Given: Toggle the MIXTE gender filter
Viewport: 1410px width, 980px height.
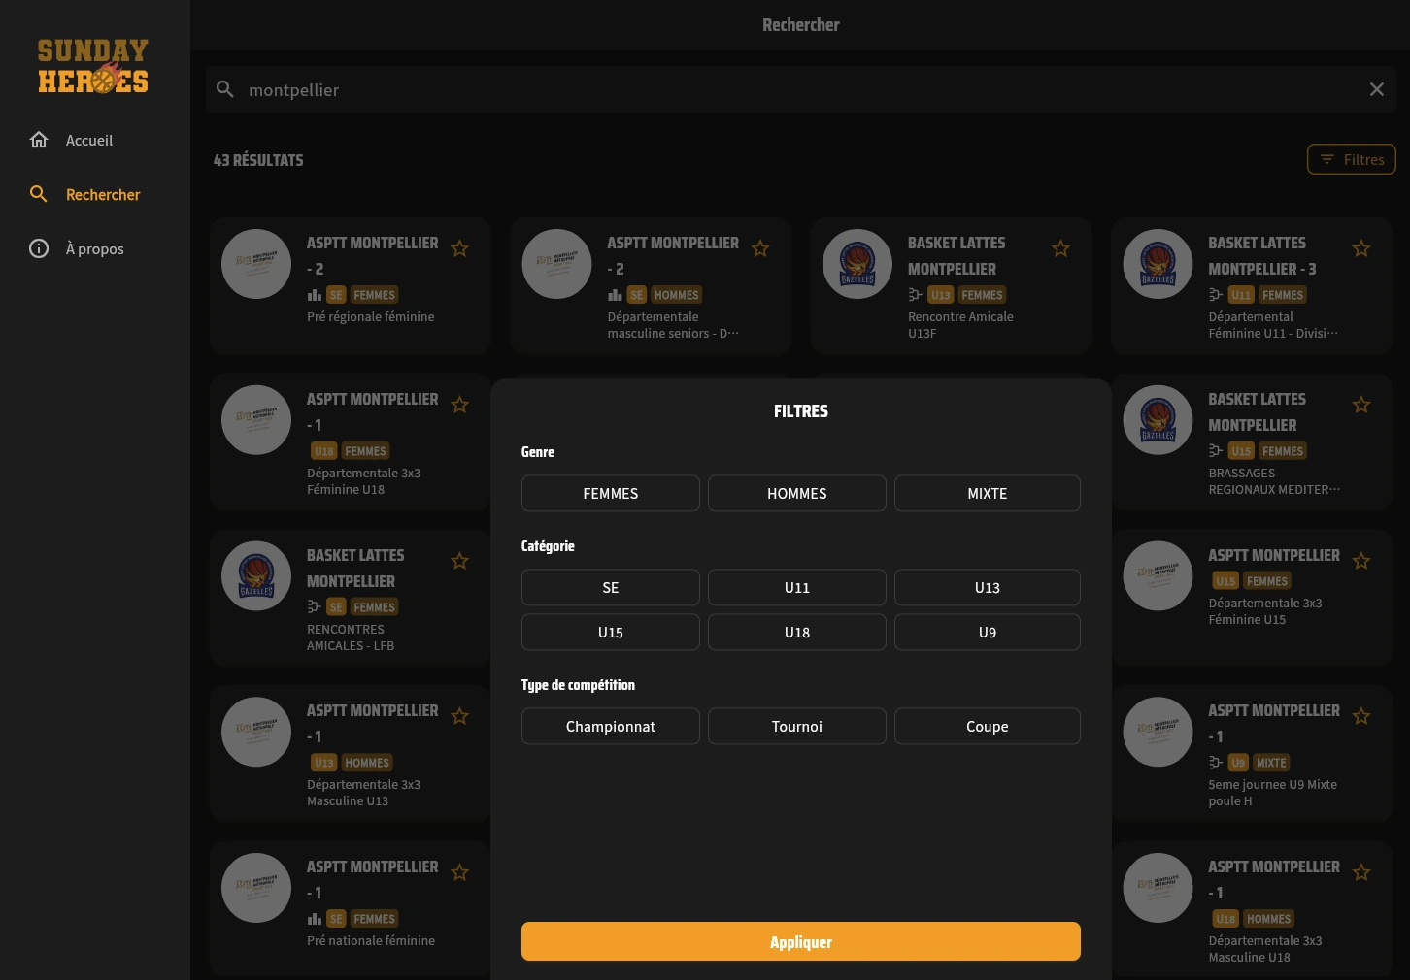Looking at the screenshot, I should (x=988, y=493).
